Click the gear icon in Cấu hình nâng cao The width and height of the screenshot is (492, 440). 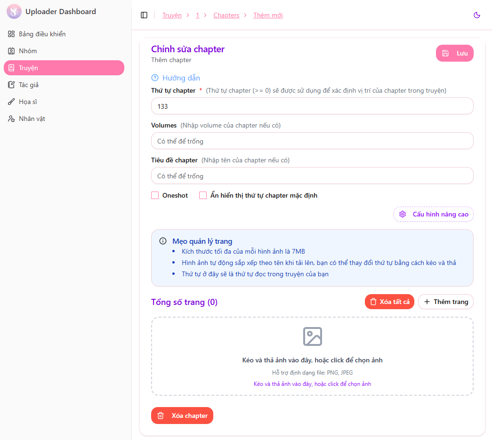[403, 214]
